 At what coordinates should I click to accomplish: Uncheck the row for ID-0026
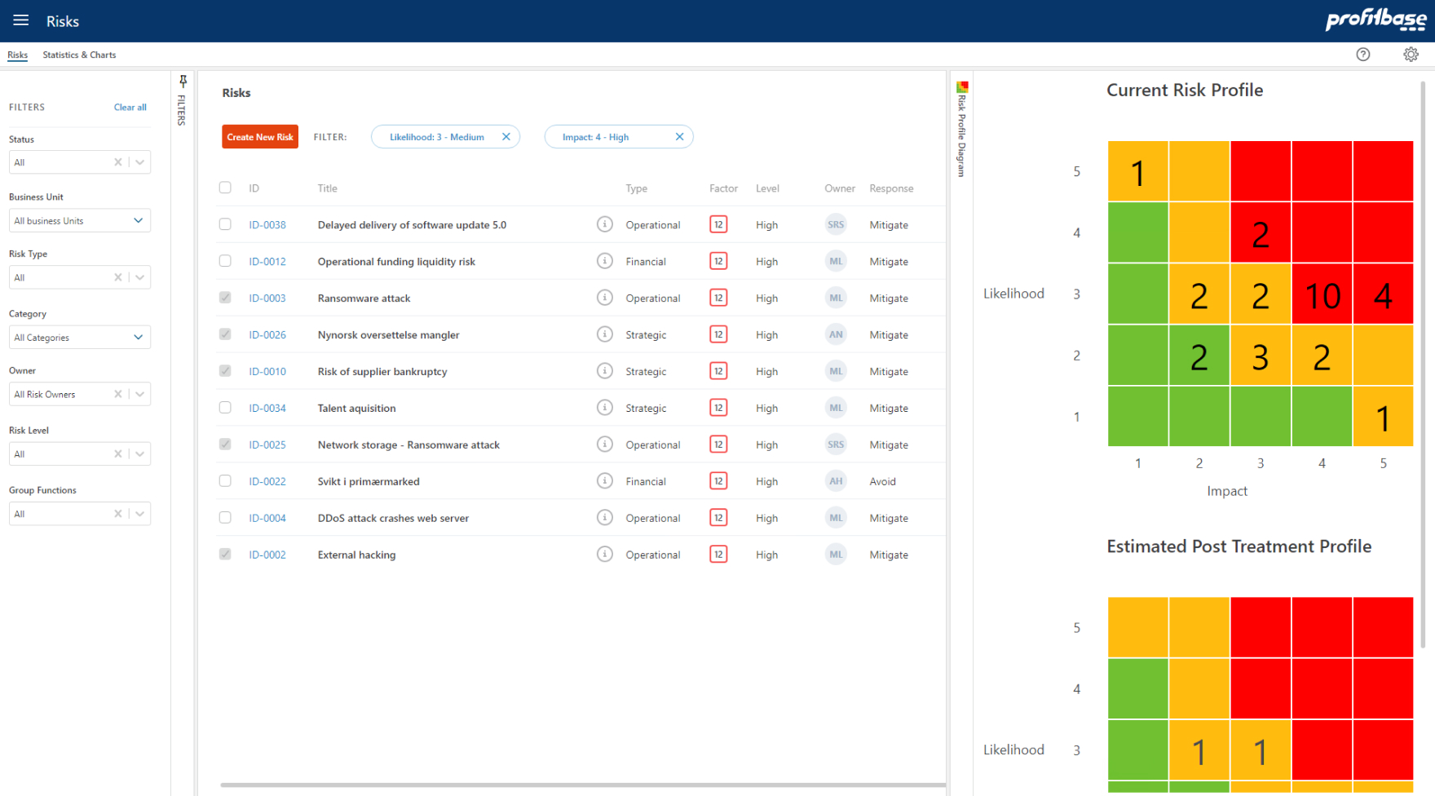click(225, 334)
